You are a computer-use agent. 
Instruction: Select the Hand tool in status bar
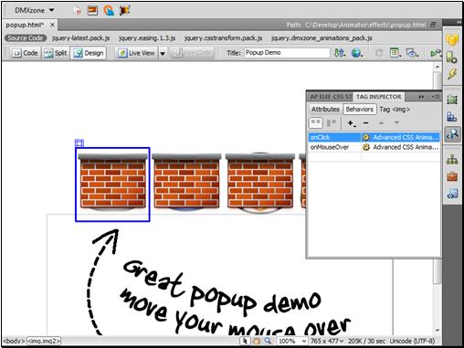[257, 341]
